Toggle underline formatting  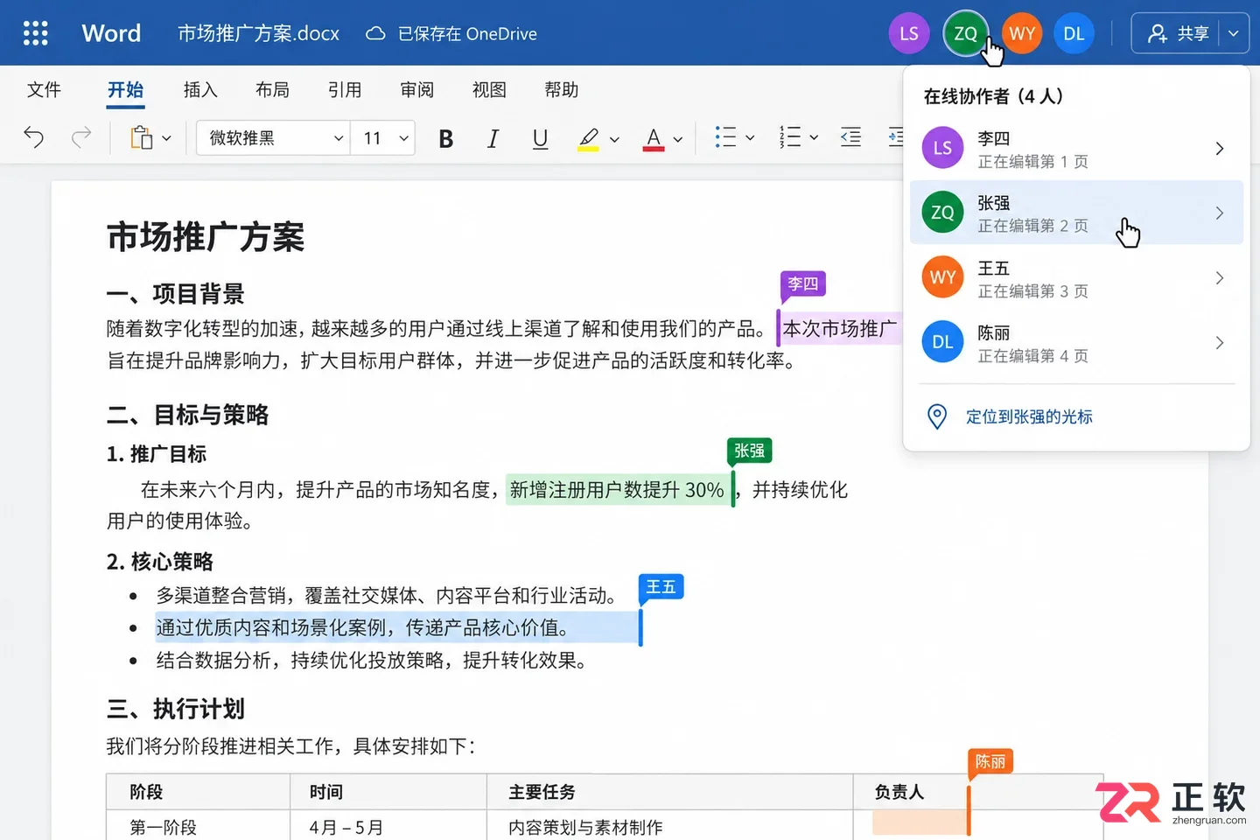click(541, 138)
